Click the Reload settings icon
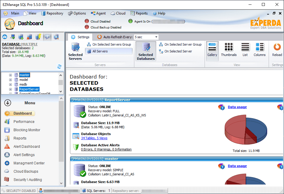The image size is (284, 194). pyautogui.click(x=277, y=49)
